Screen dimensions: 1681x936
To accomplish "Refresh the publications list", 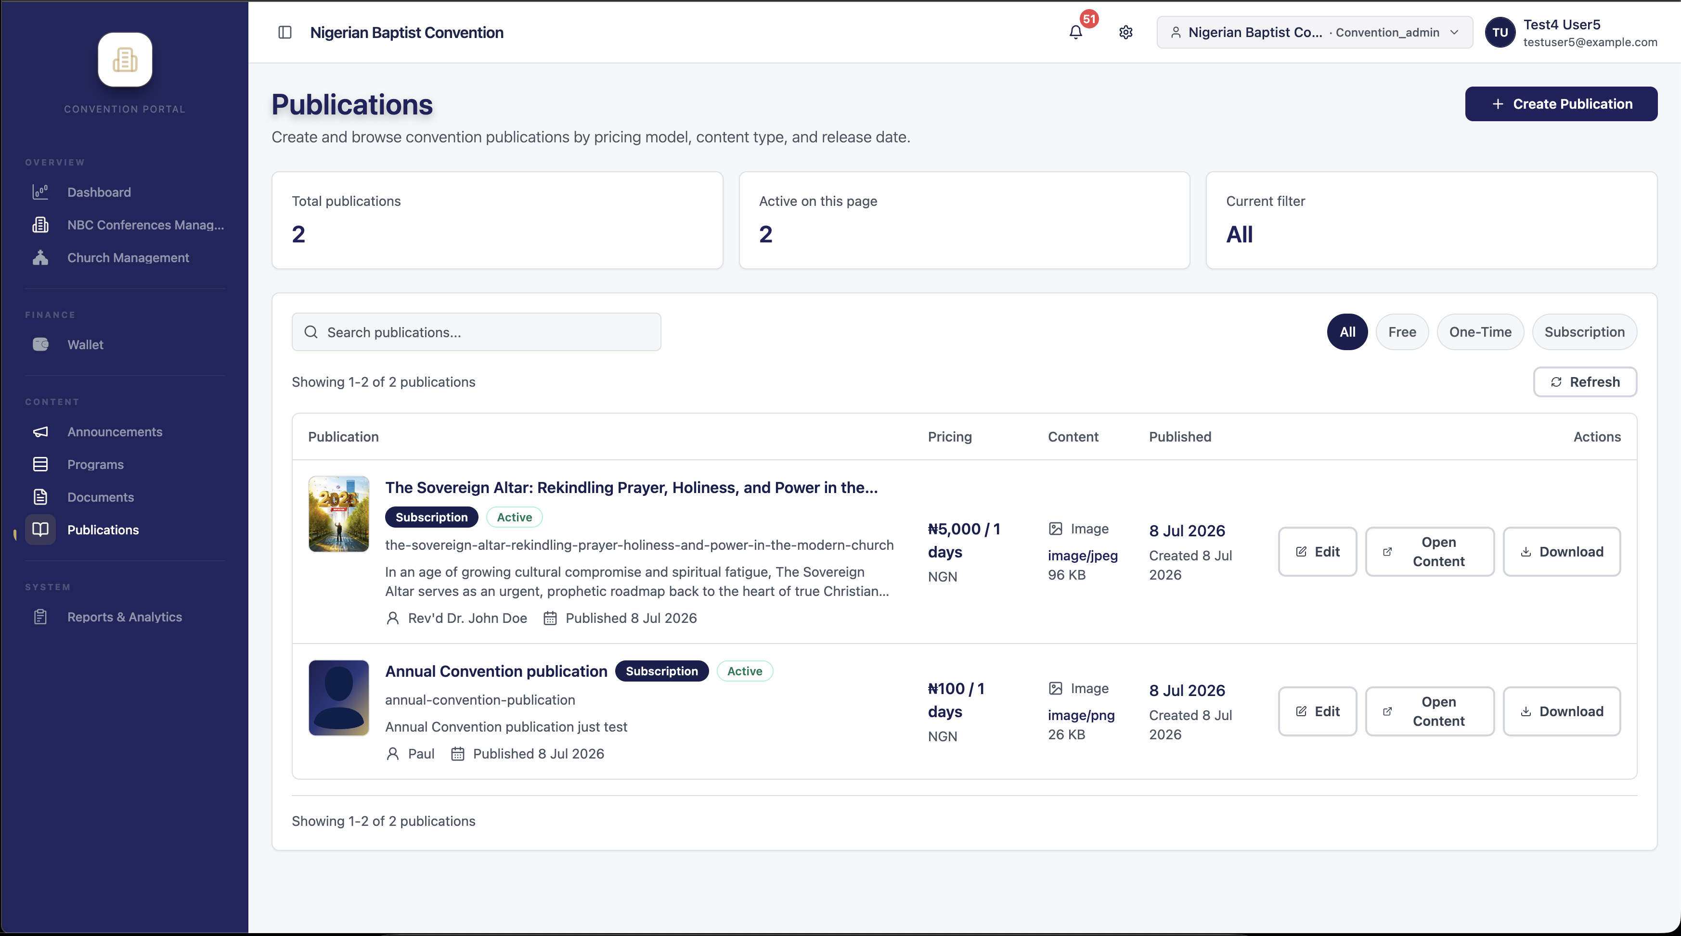I will point(1584,382).
